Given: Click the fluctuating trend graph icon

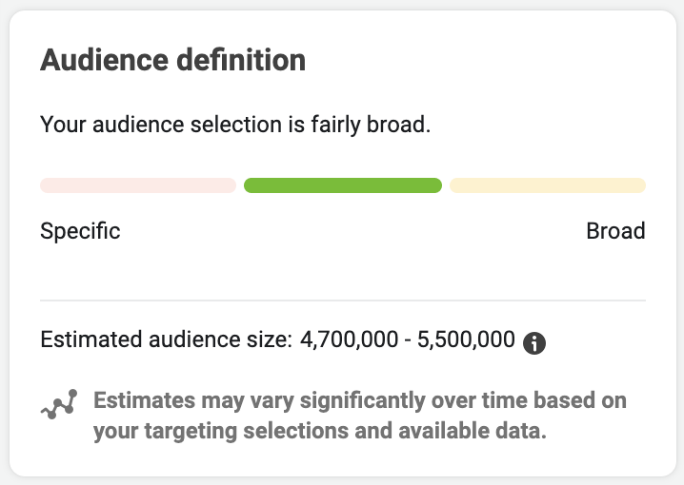Looking at the screenshot, I should click(x=59, y=404).
